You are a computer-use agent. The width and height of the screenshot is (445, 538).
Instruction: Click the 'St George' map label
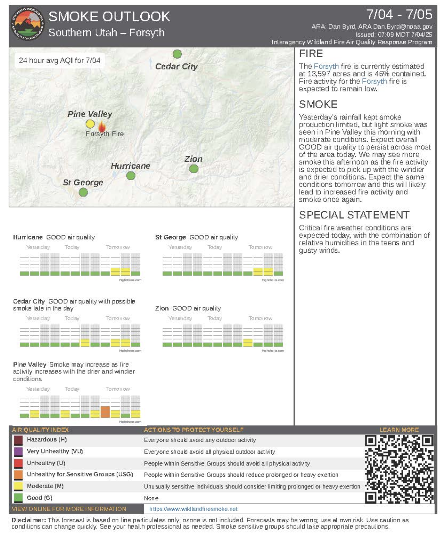pos(83,182)
